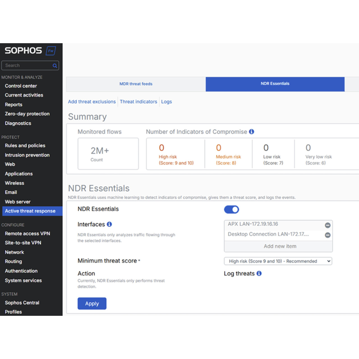The width and height of the screenshot is (359, 359).
Task: Open info icon beside Indicators of Compromise
Action: [x=252, y=132]
